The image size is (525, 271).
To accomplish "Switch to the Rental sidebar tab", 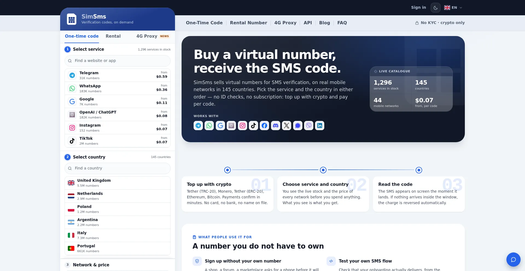I will 113,36.
